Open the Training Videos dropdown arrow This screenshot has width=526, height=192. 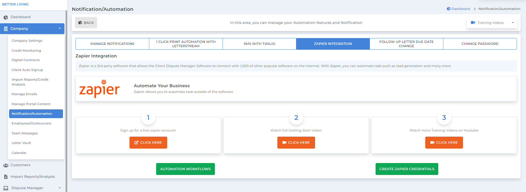click(513, 23)
